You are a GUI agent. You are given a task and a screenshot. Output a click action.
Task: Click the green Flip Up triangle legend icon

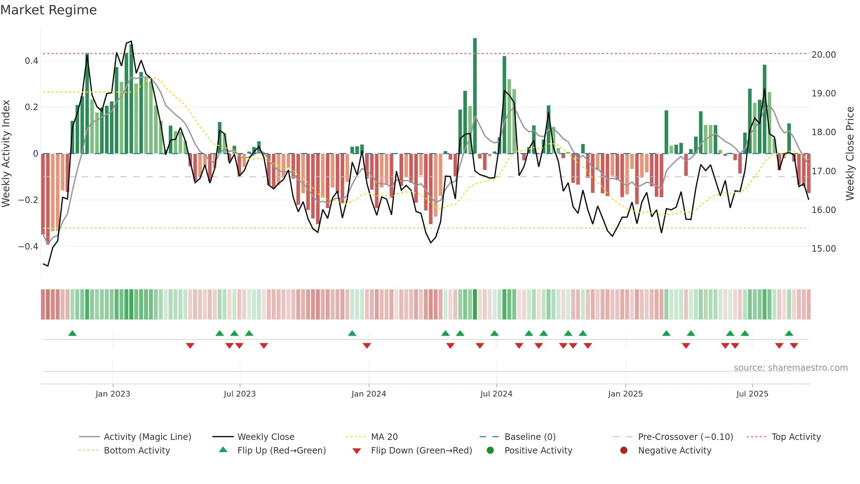pos(223,450)
